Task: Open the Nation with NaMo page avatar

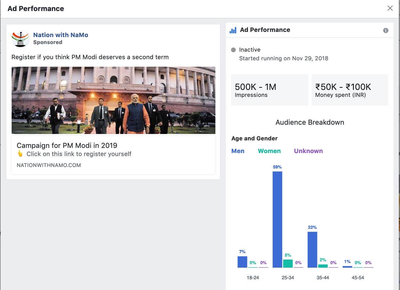Action: pyautogui.click(x=20, y=39)
